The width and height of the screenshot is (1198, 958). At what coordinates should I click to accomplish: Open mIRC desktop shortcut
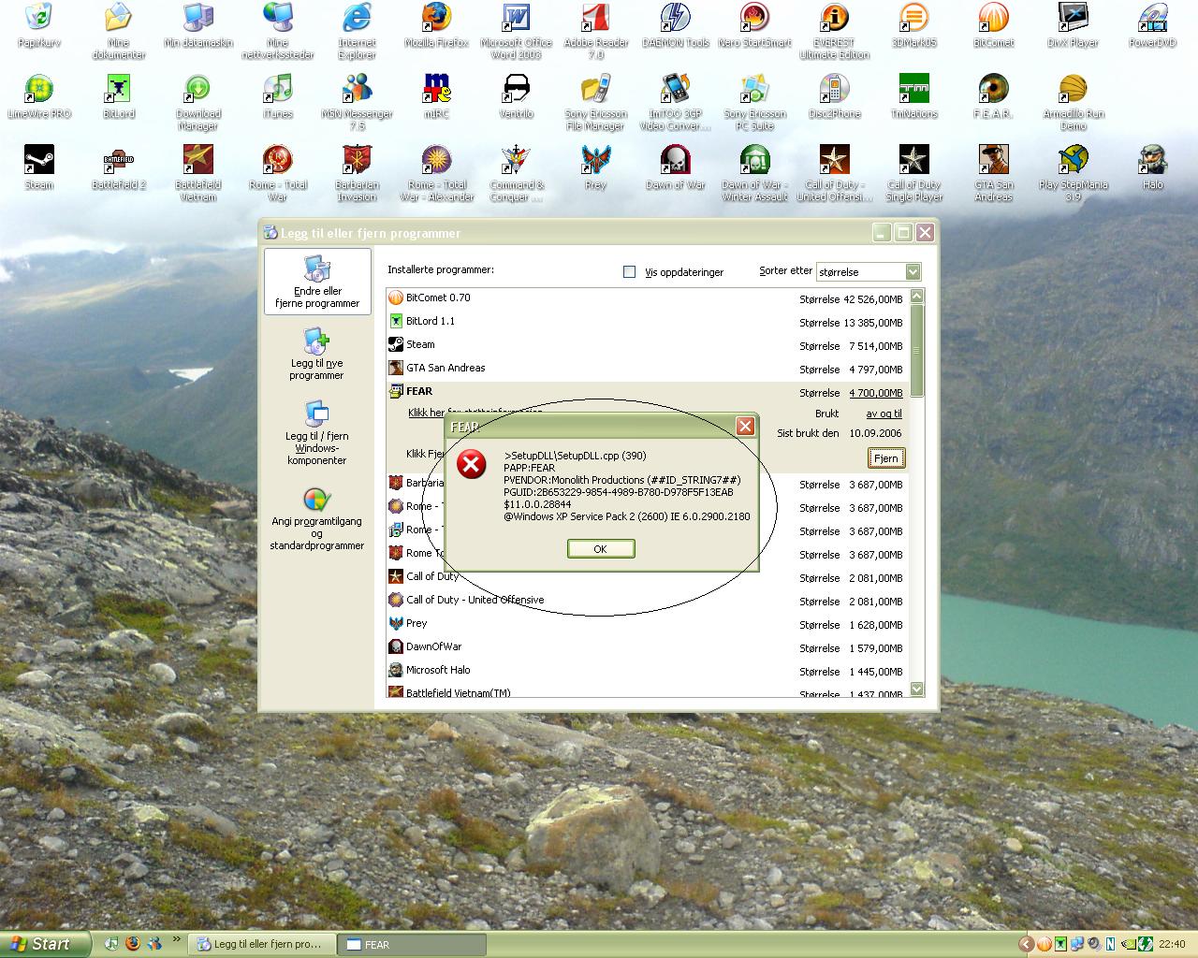point(436,97)
